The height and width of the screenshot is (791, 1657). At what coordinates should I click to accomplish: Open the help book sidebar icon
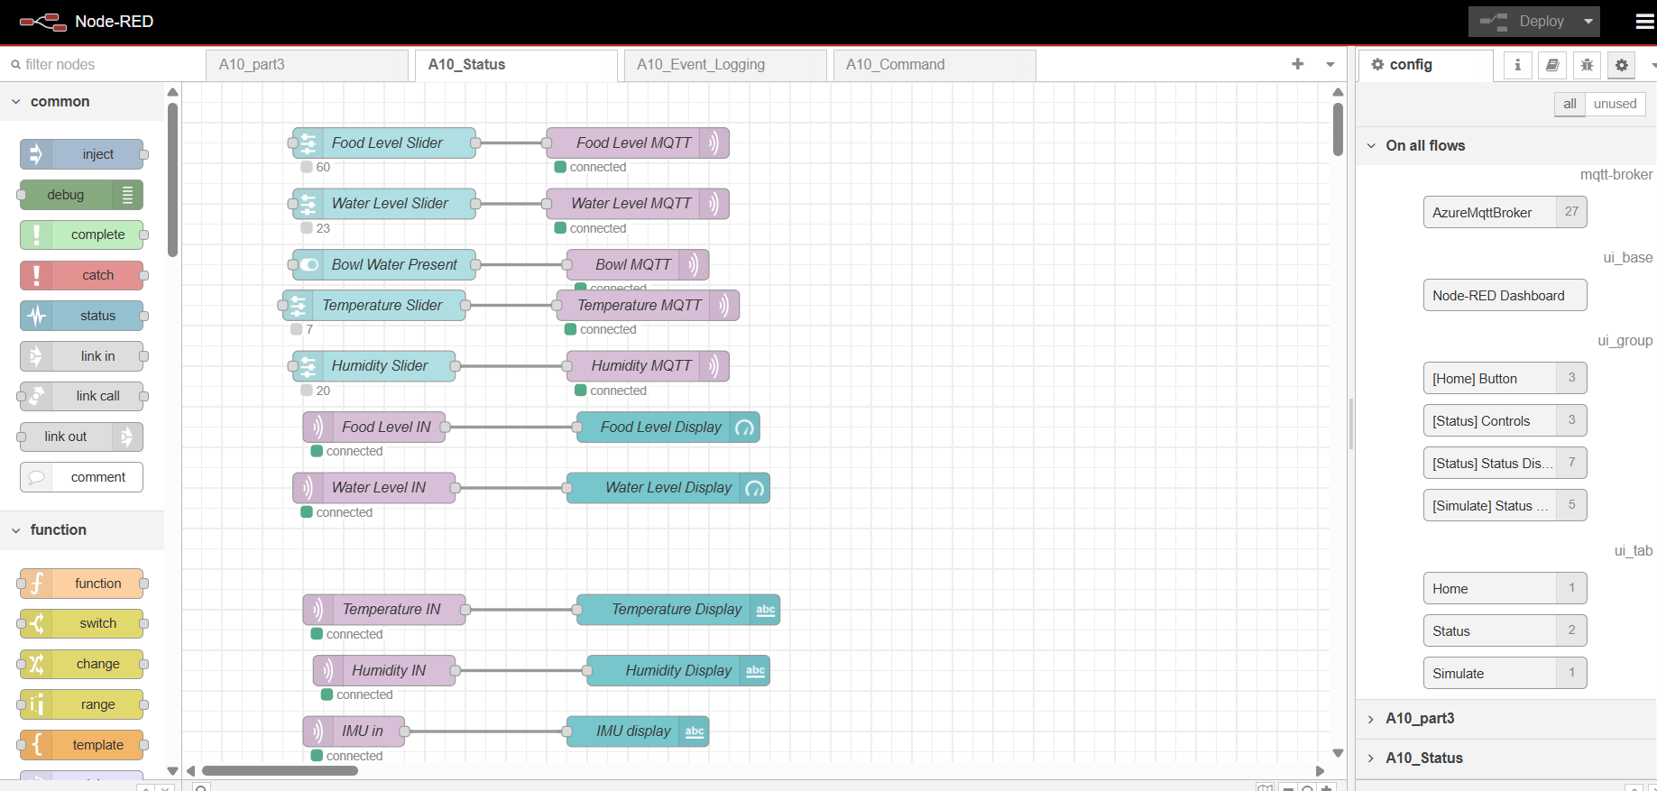tap(1551, 65)
